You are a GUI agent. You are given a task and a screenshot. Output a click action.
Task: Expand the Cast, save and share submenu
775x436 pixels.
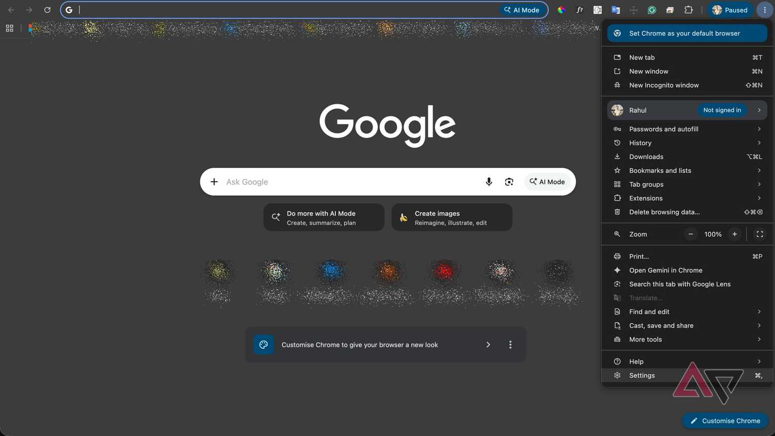point(687,325)
